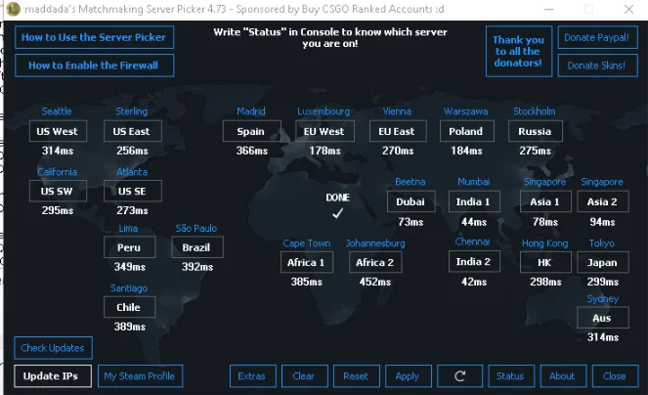Open My Steam Profile

139,375
